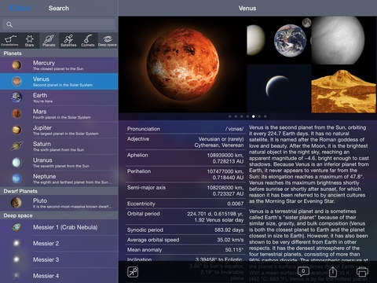Tap the share icon

tap(333, 272)
